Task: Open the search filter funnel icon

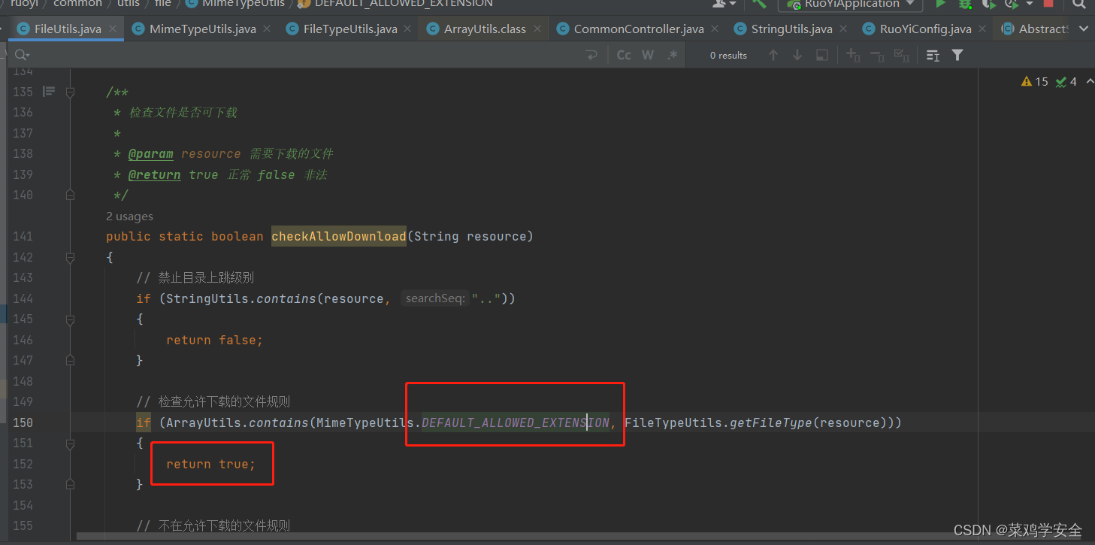Action: point(957,55)
